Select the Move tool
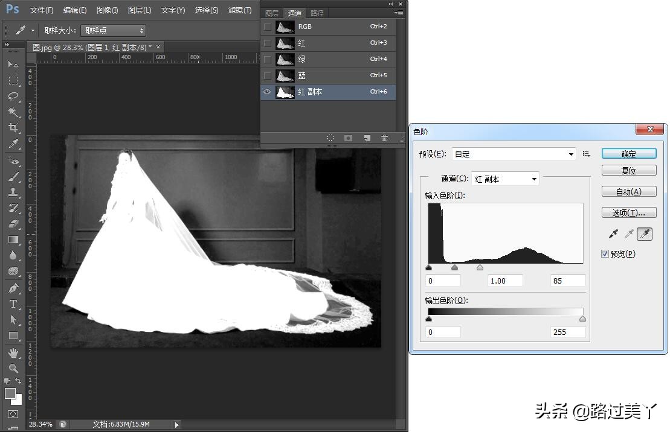Image resolution: width=670 pixels, height=432 pixels. click(x=13, y=65)
